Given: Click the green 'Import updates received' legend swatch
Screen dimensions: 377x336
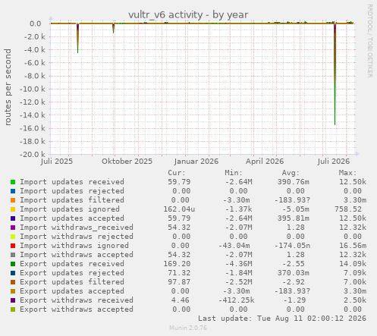Looking at the screenshot, I should click(x=13, y=182).
